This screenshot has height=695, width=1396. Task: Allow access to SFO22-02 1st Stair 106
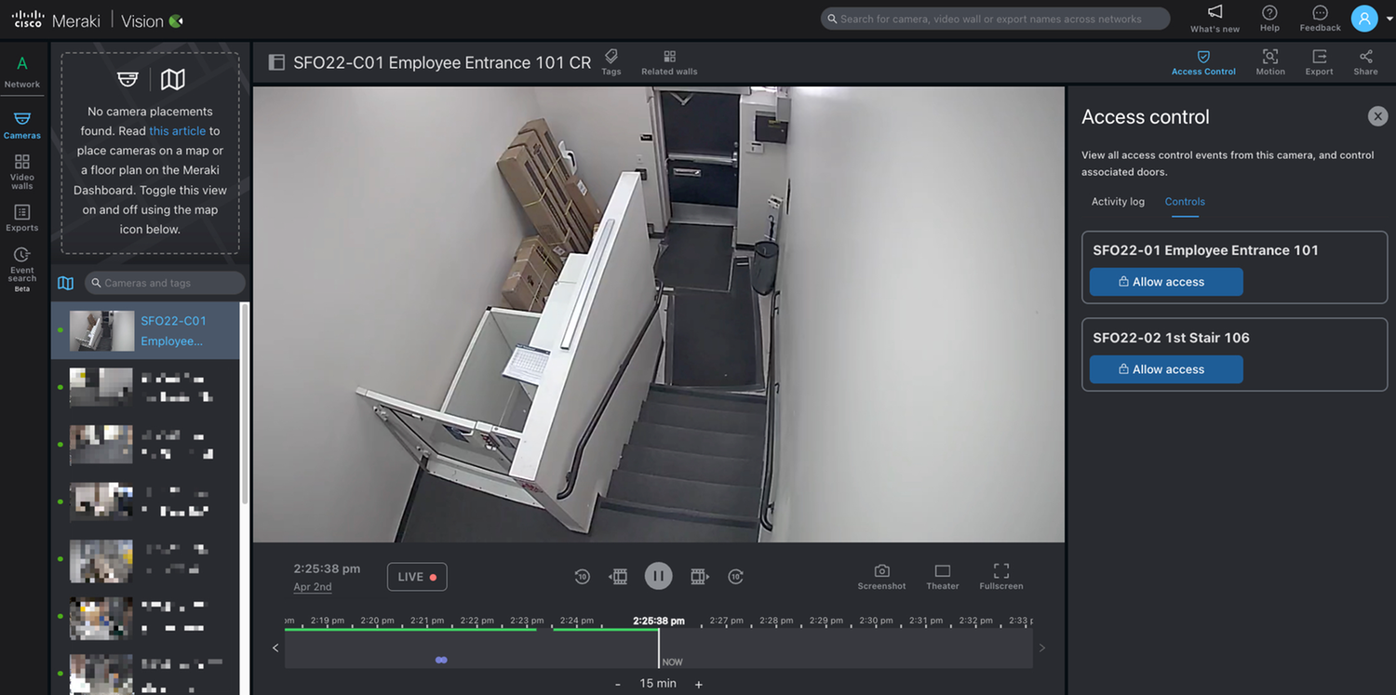[x=1165, y=369]
